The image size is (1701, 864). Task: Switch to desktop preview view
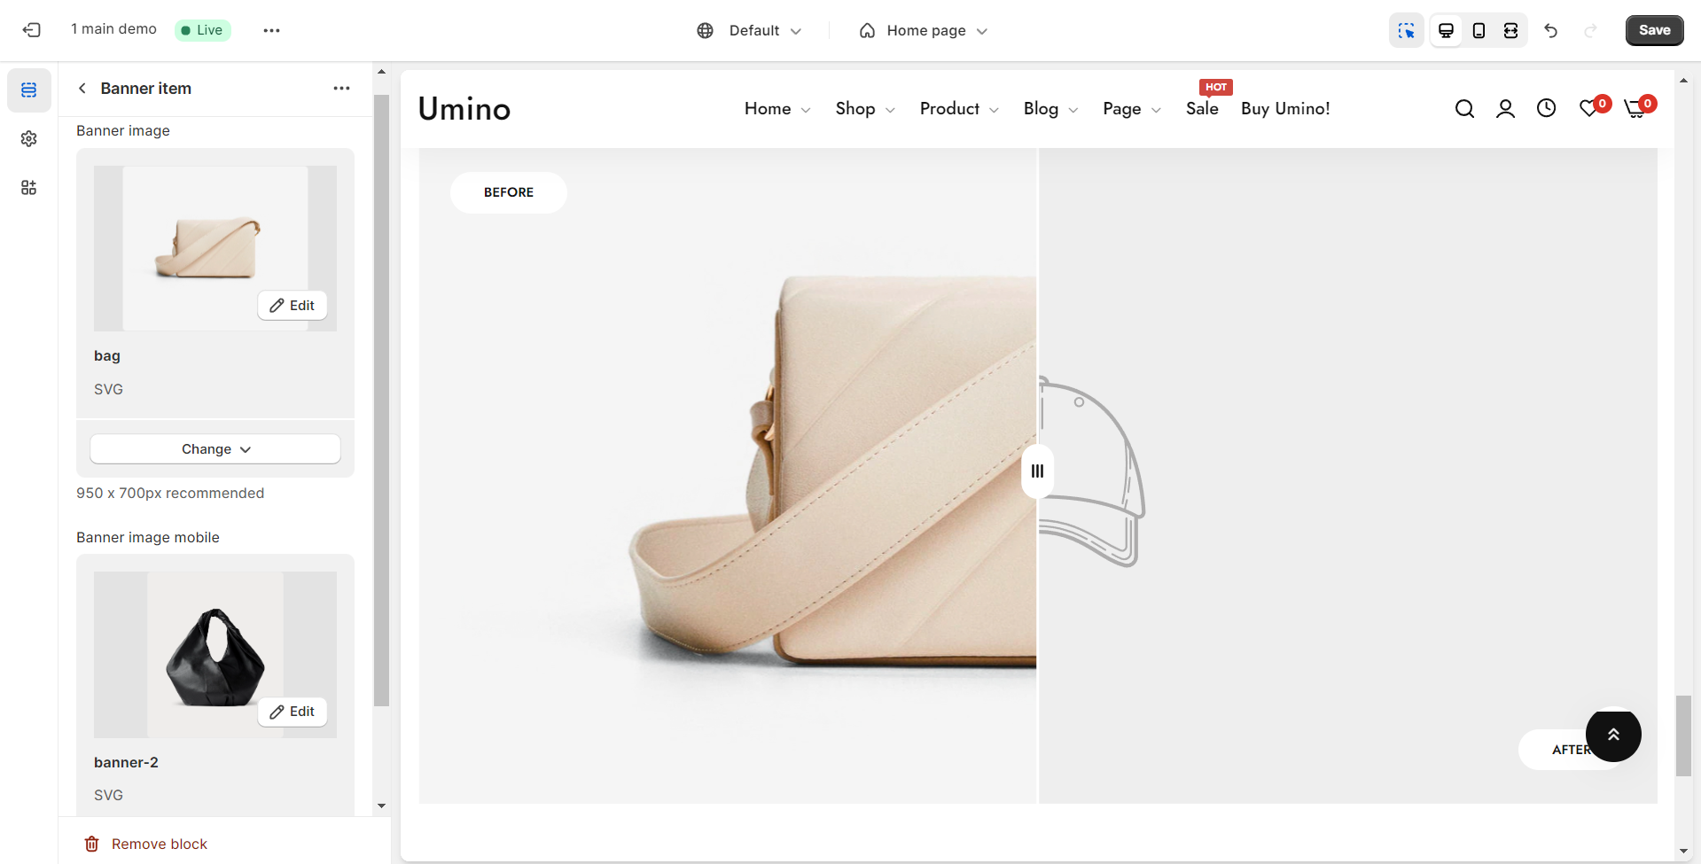pyautogui.click(x=1446, y=30)
